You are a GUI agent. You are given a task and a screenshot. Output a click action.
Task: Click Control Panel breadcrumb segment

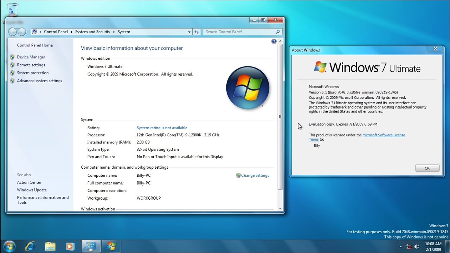(56, 32)
